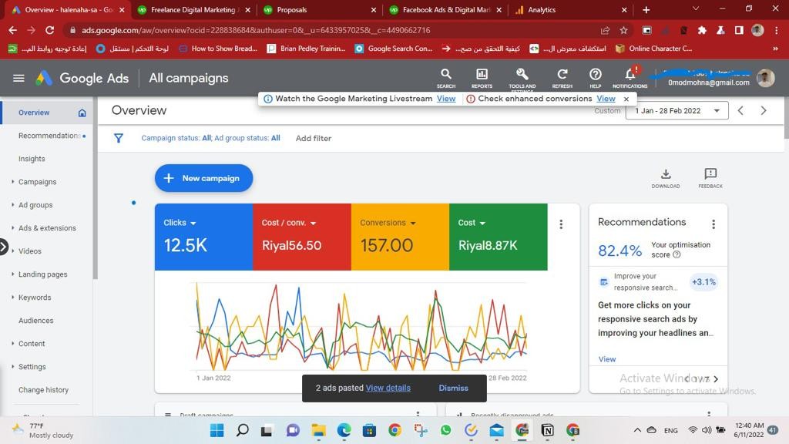Image resolution: width=789 pixels, height=444 pixels.
Task: Open the Google Ads hamburger main menu
Action: pos(18,78)
